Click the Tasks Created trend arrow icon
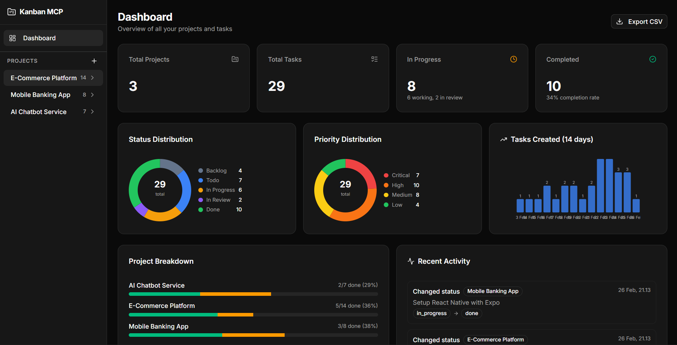The image size is (677, 345). pos(503,139)
